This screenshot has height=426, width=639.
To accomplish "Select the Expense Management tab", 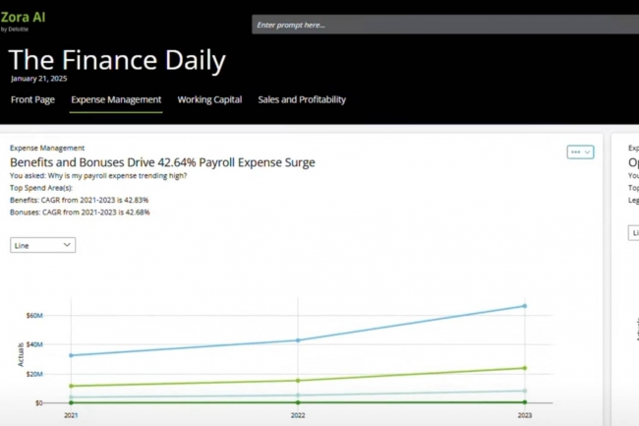I will (116, 99).
